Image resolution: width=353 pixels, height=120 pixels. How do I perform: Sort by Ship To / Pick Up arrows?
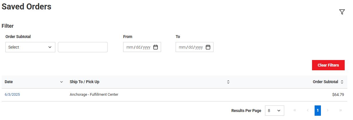(228, 82)
